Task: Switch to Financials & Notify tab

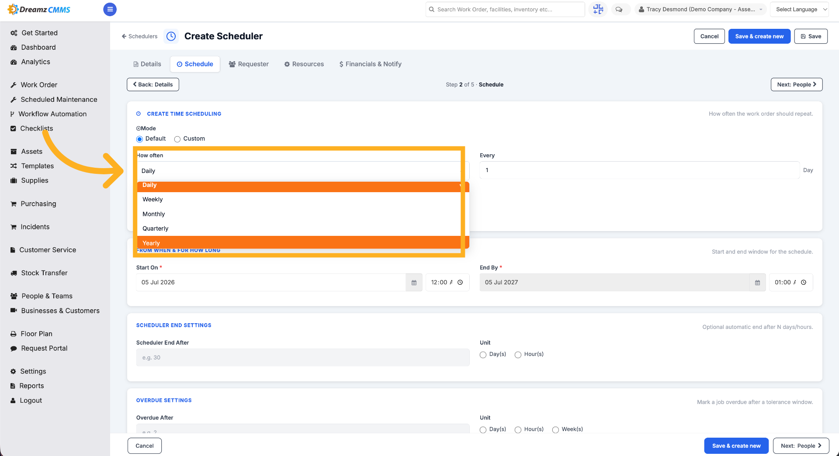Action: pos(371,64)
